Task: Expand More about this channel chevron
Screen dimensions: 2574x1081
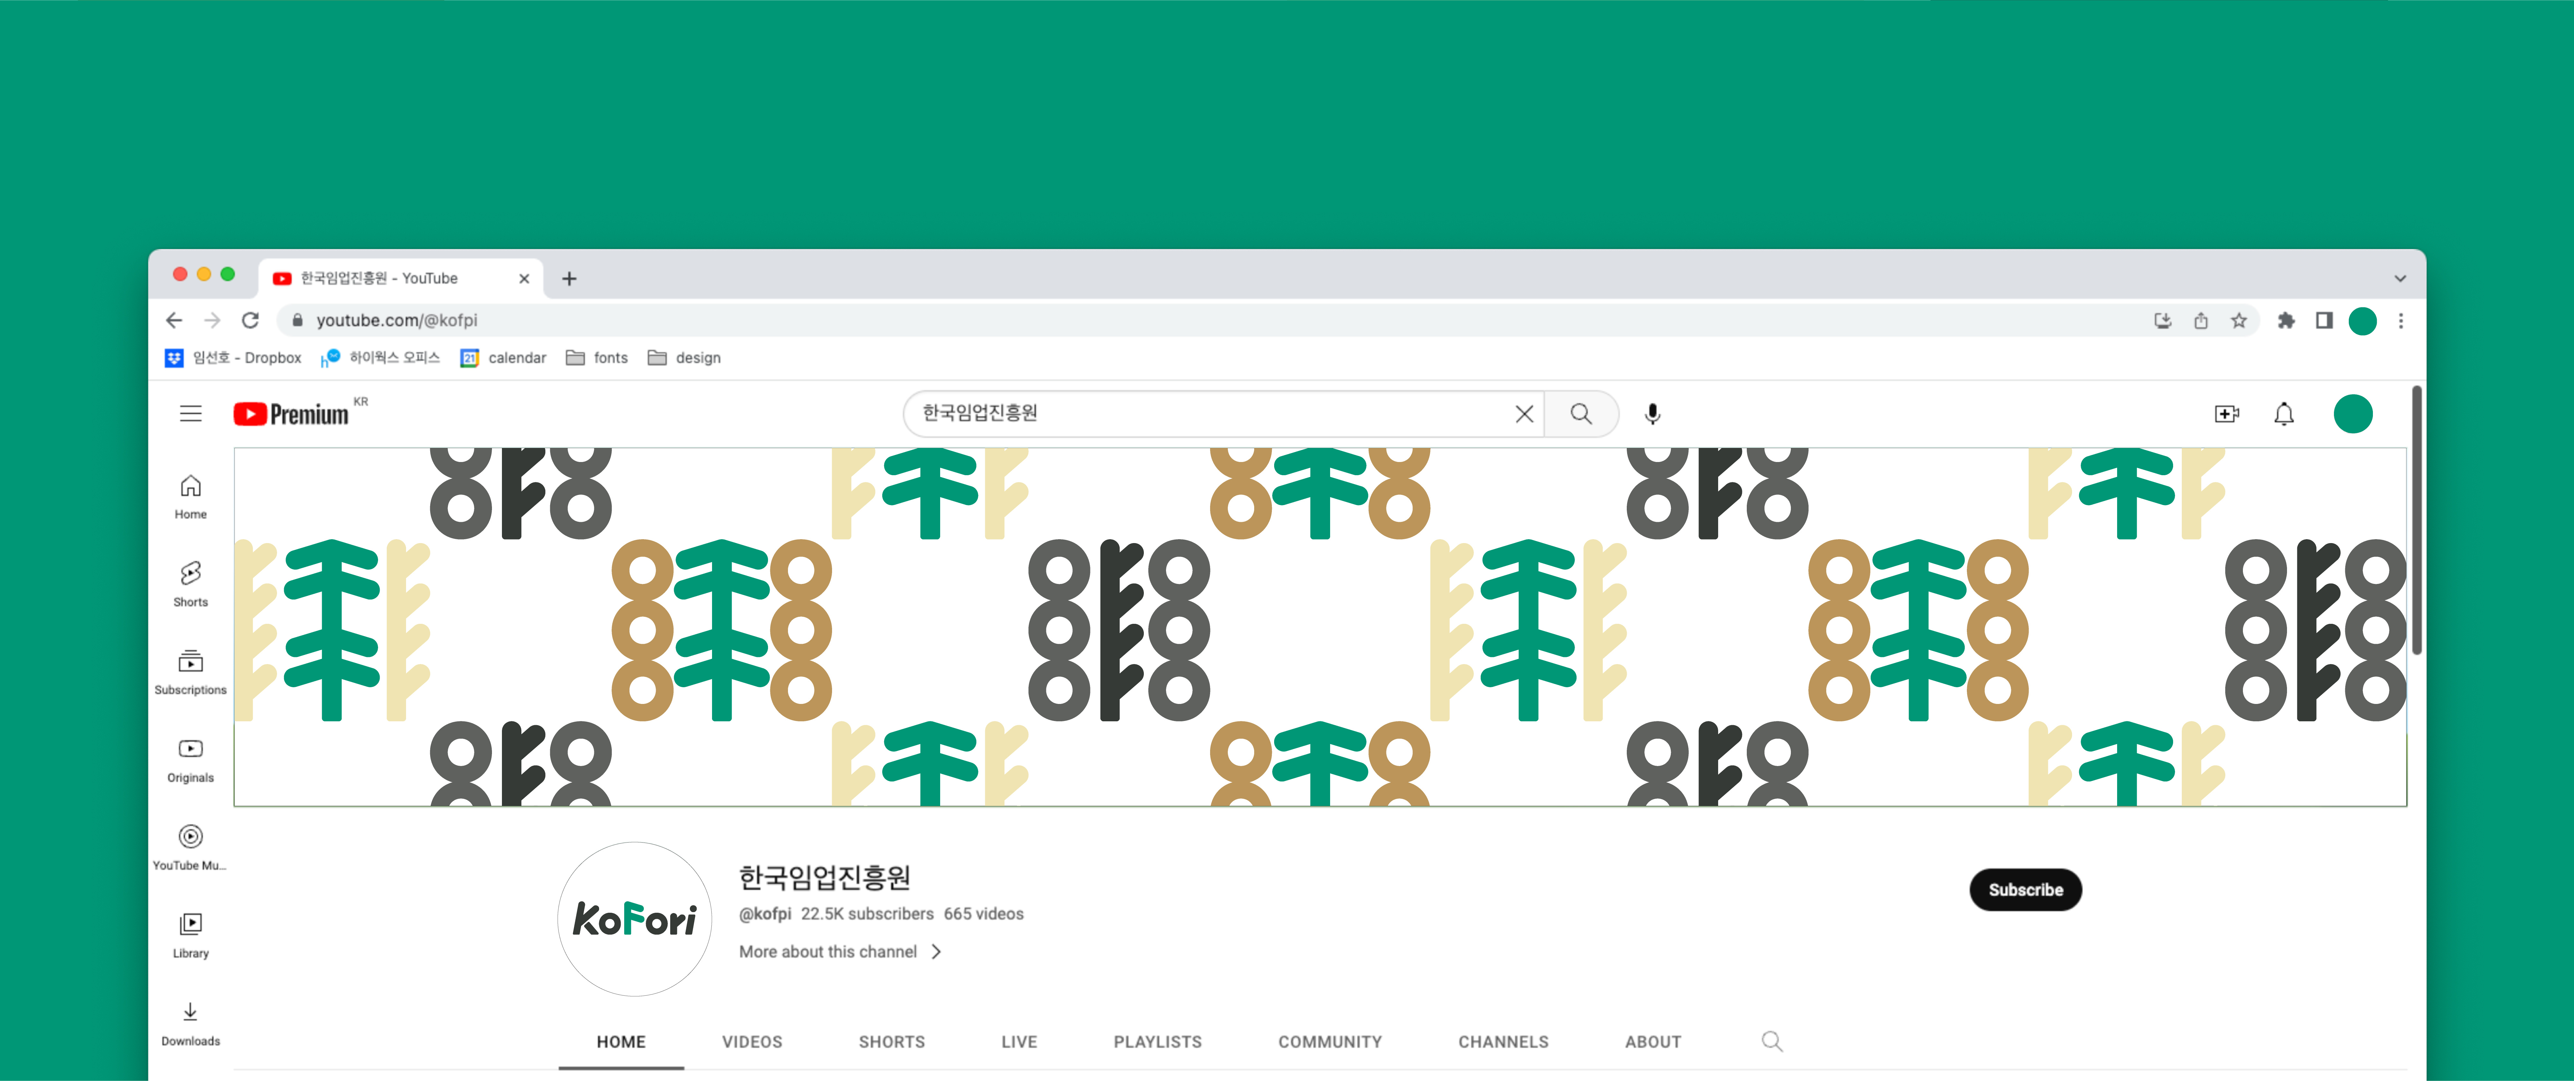Action: [936, 952]
